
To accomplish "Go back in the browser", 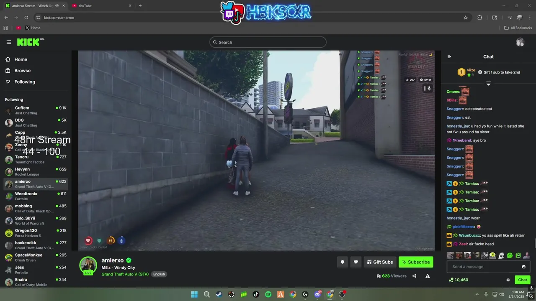I will point(6,18).
